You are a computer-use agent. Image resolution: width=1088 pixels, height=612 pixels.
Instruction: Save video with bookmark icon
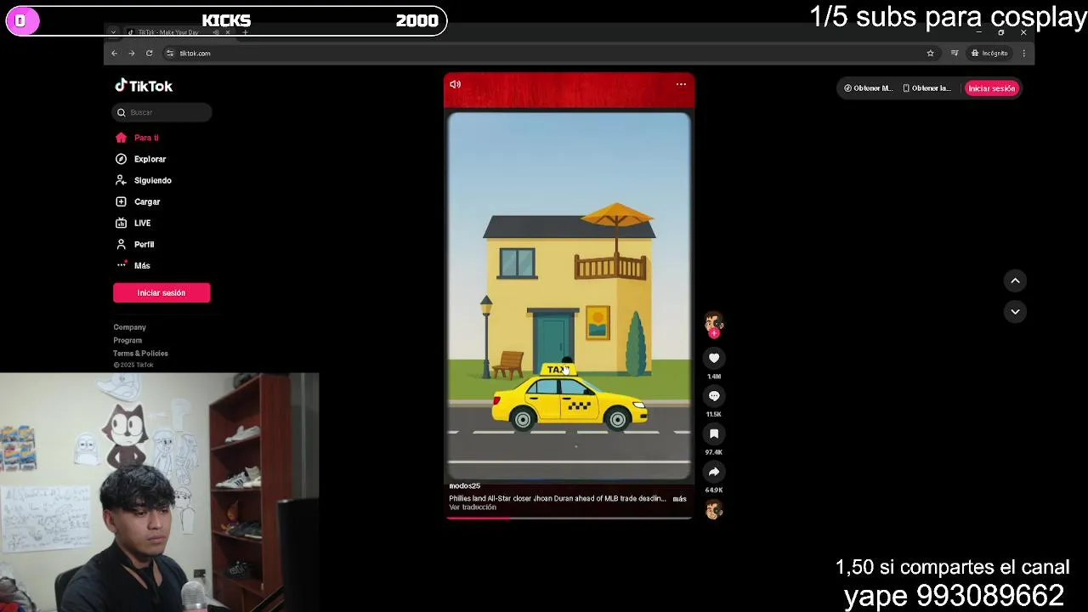coord(714,433)
